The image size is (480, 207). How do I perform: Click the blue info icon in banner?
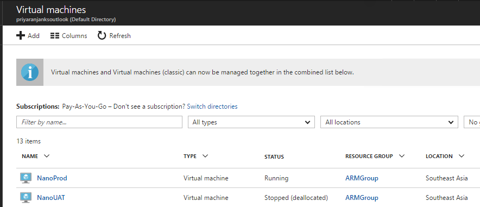[30, 73]
